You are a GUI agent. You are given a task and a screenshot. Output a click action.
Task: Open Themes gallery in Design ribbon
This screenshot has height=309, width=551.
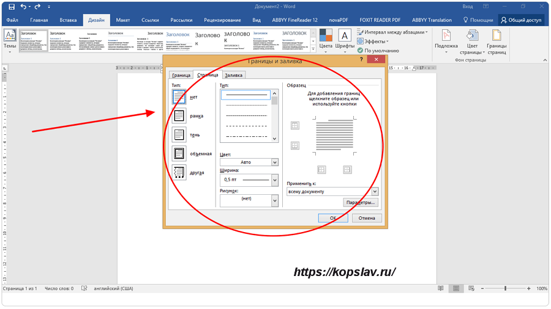click(x=10, y=41)
